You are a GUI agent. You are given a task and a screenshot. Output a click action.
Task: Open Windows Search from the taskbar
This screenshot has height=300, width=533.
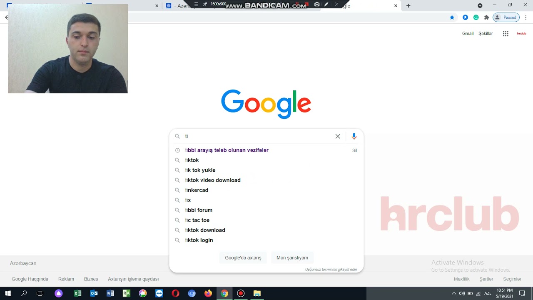coord(24,293)
